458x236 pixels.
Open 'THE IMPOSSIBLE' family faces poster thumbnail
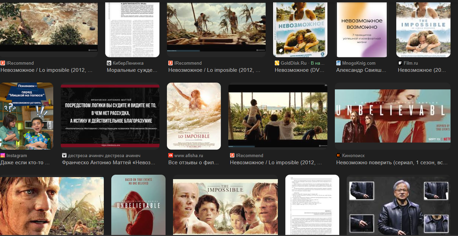(x=225, y=207)
